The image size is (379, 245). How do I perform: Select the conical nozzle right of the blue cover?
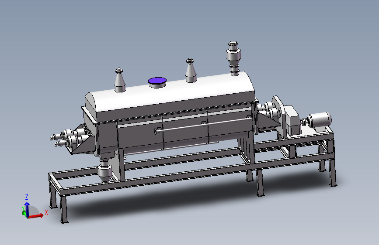pos(191,70)
